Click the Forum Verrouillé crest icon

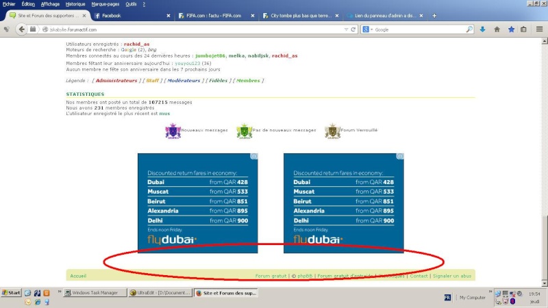[x=332, y=131]
